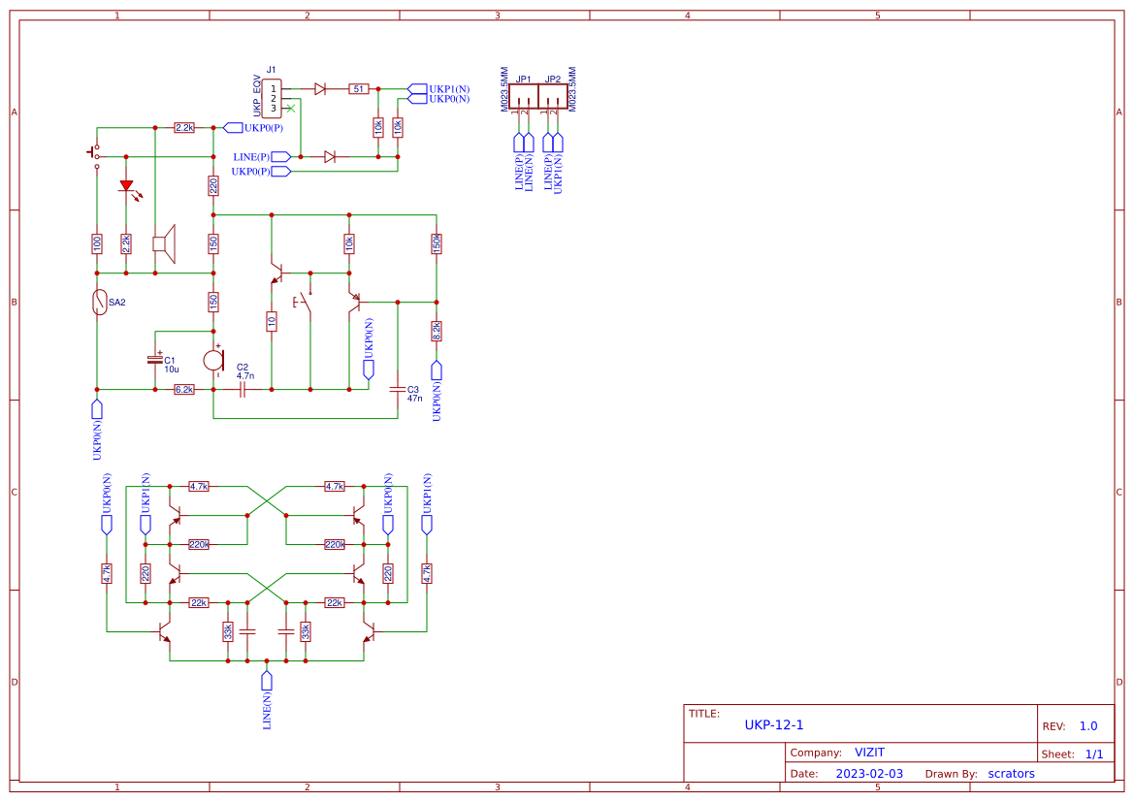Image resolution: width=1134 pixels, height=802 pixels.
Task: Click the horizontal 2.2k resistor near UKP0(P)
Action: 184,128
